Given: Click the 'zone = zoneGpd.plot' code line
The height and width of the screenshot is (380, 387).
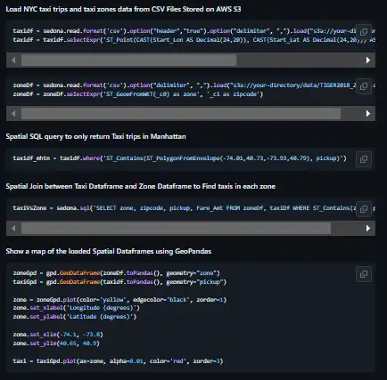Looking at the screenshot, I should pyautogui.click(x=119, y=300).
